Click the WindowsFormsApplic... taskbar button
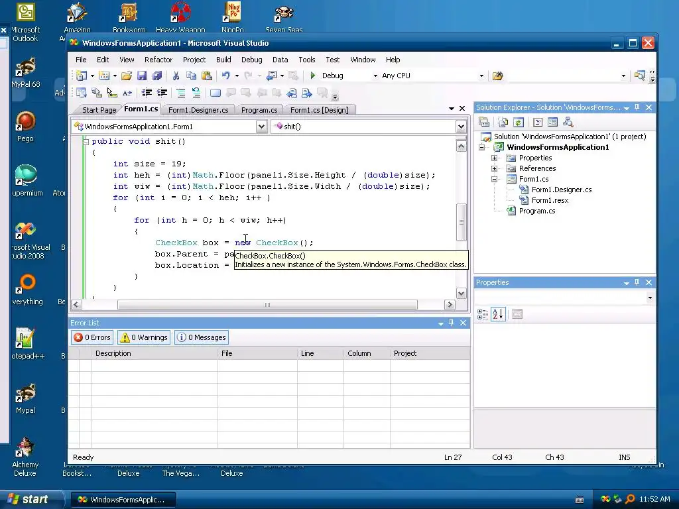679x509 pixels. tap(123, 500)
